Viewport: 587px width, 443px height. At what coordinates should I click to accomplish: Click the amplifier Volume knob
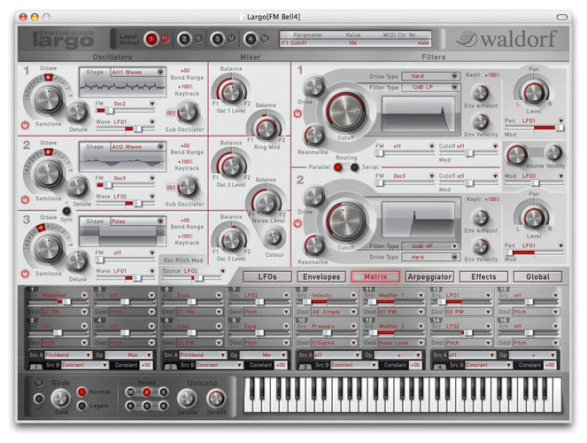pos(517,155)
